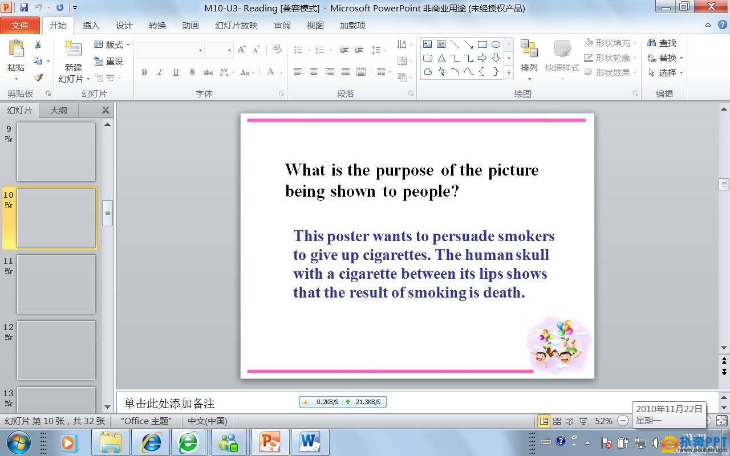Center align text
The width and height of the screenshot is (730, 456).
click(314, 72)
